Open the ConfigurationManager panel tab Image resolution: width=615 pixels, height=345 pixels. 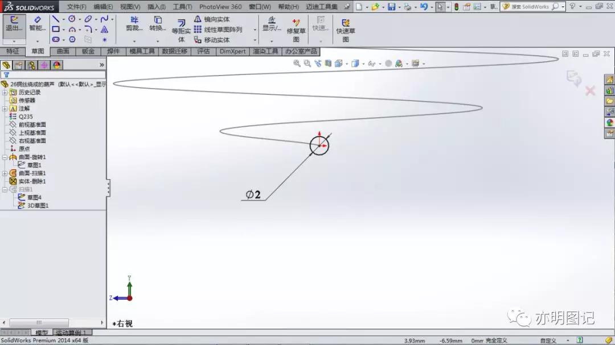pos(31,65)
